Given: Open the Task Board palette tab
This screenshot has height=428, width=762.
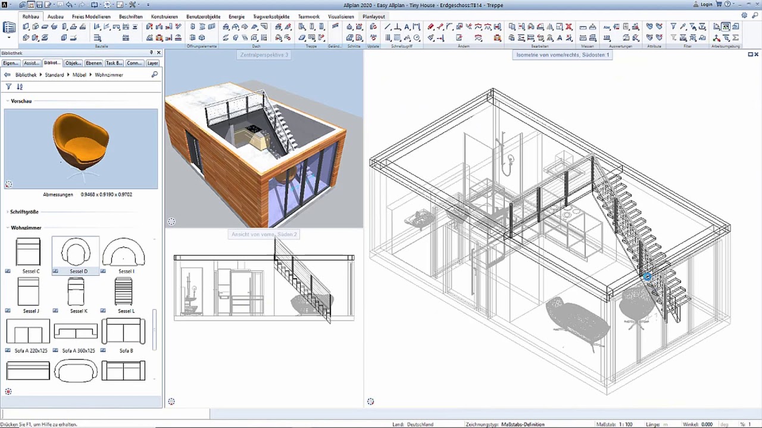Looking at the screenshot, I should pyautogui.click(x=114, y=63).
